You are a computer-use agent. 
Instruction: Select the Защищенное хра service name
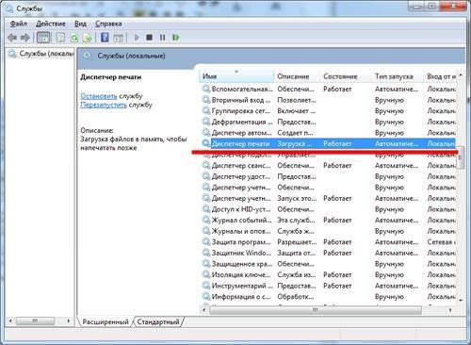click(242, 264)
